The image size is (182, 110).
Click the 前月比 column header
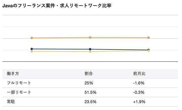pos(139,73)
